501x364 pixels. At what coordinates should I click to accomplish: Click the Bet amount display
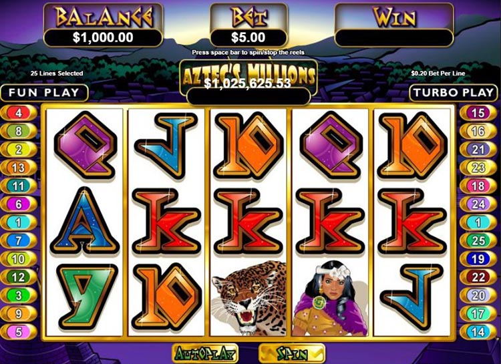pos(248,37)
